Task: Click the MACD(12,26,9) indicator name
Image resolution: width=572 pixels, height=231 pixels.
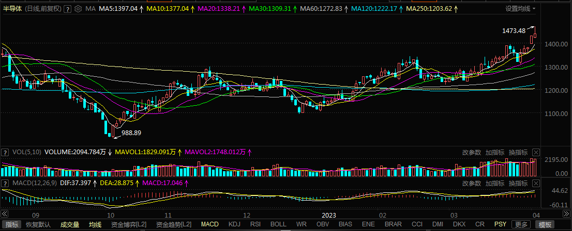Action: pyautogui.click(x=35, y=183)
